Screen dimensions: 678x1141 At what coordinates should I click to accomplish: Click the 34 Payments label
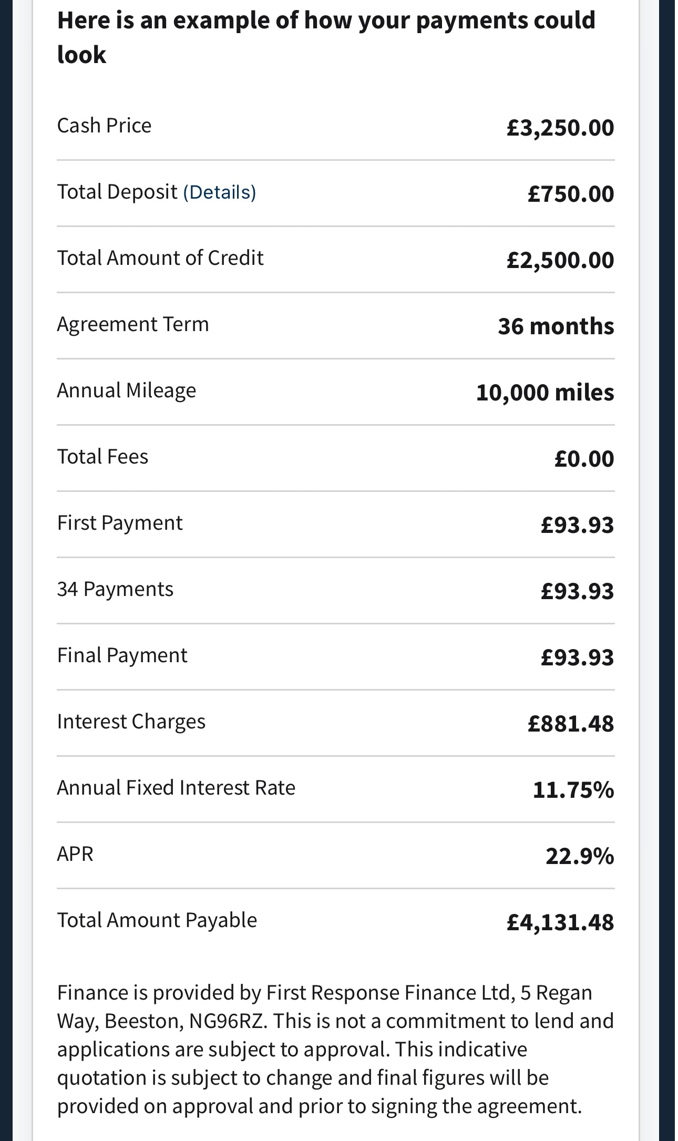[115, 589]
